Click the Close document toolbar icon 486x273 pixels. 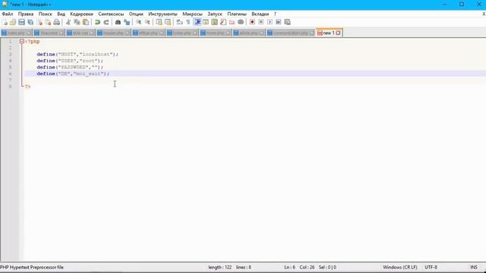coord(39,22)
